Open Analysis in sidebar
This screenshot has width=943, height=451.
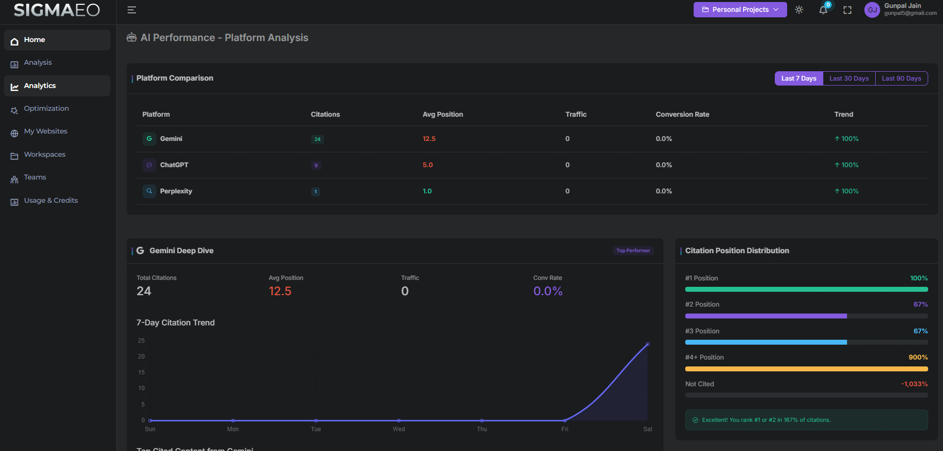(57, 63)
